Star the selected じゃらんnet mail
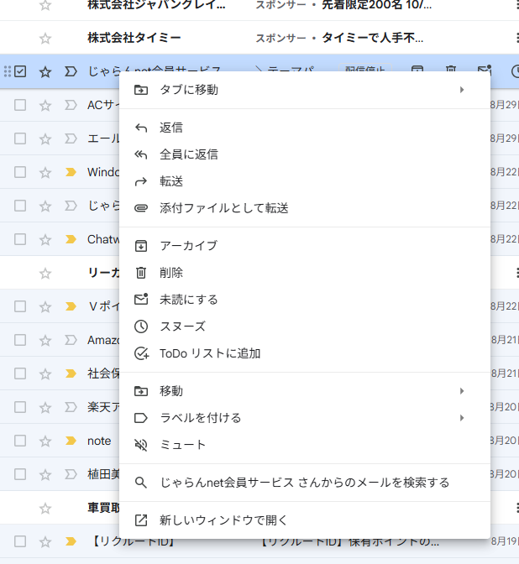 coord(45,71)
